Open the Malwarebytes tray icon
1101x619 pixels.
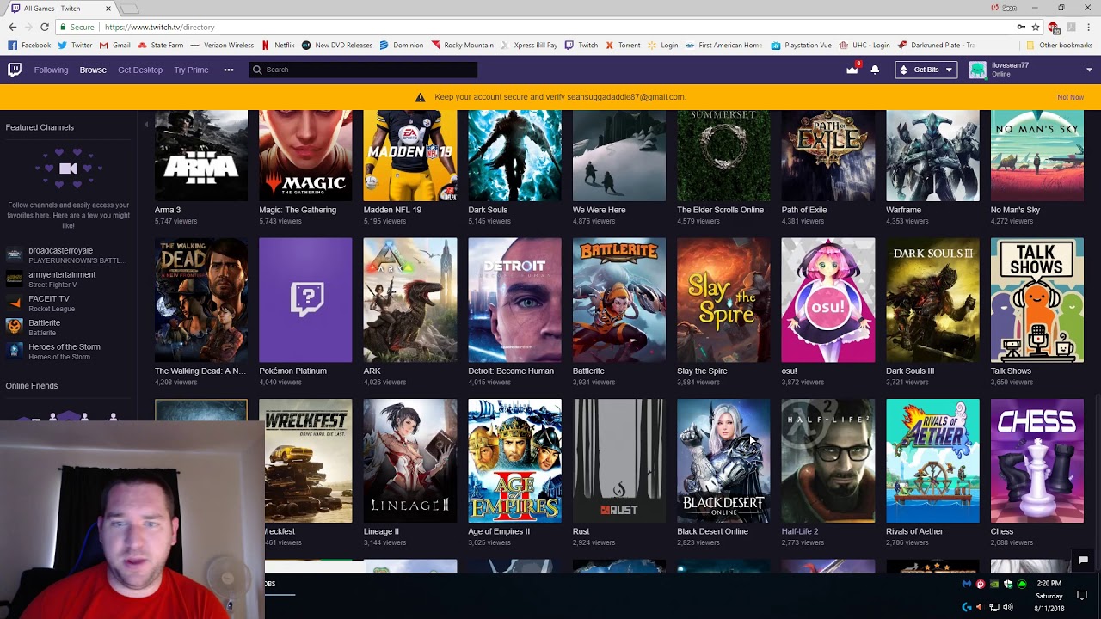point(967,584)
